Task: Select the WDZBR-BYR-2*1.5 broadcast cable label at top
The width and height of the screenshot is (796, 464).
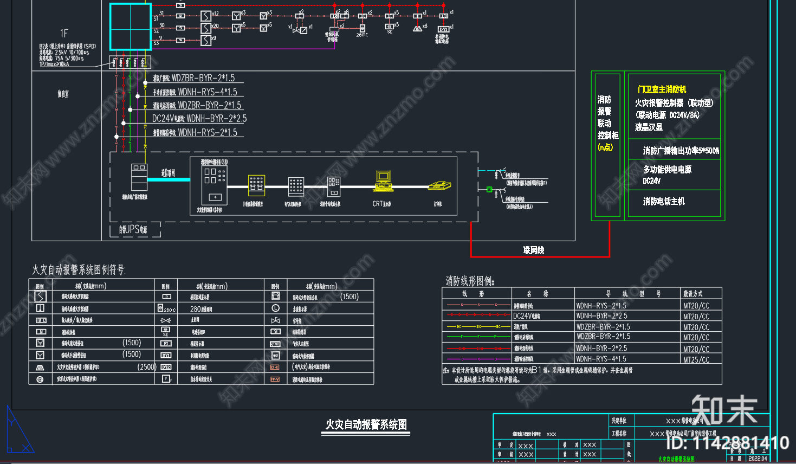Action: click(x=194, y=78)
